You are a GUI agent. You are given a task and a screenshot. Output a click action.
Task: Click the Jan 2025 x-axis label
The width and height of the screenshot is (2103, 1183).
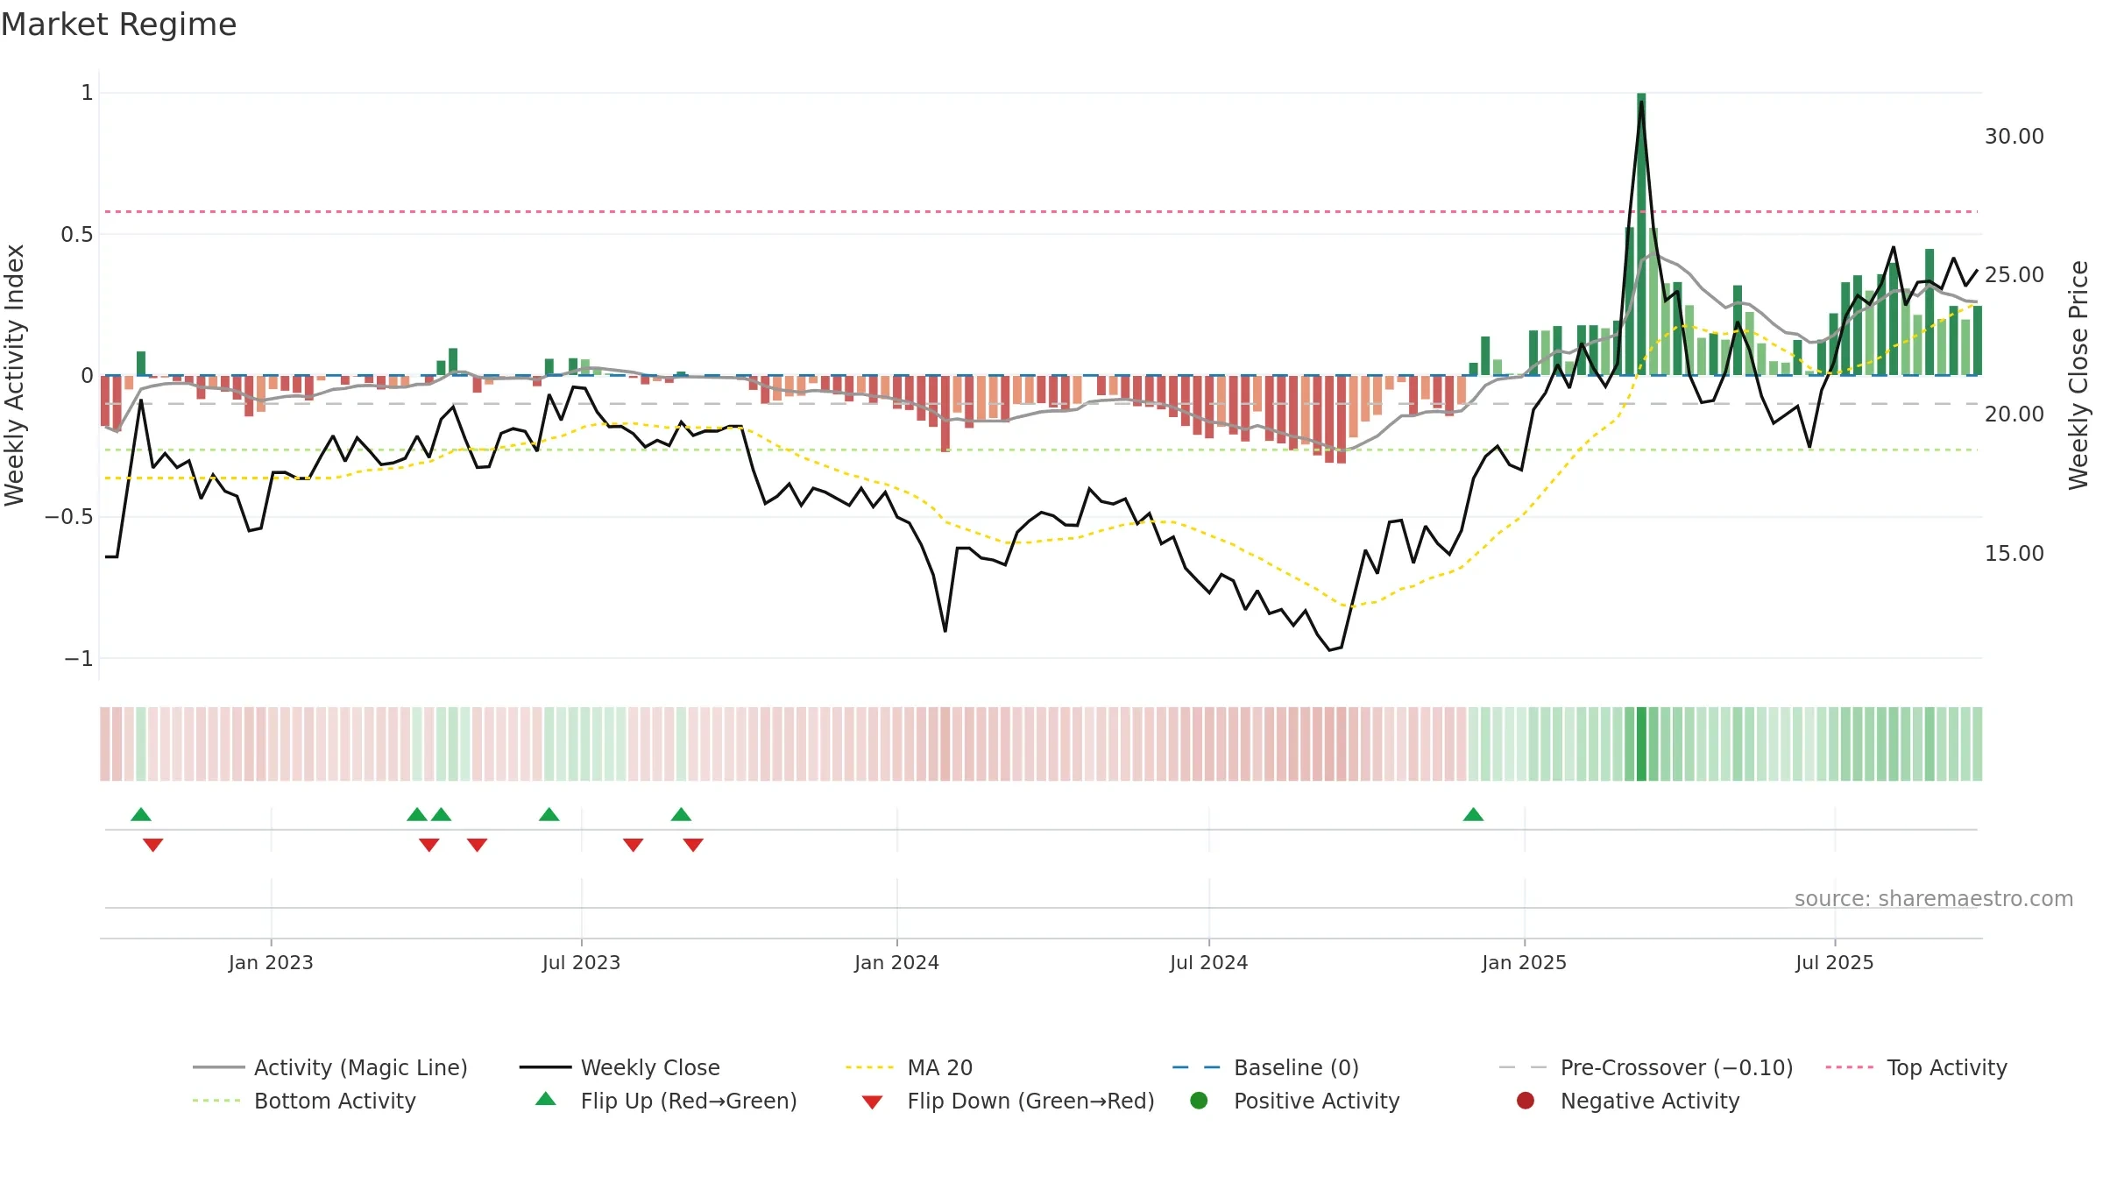pos(1524,962)
